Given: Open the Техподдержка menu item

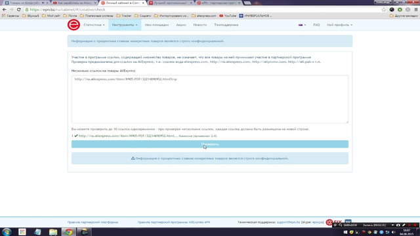Looking at the screenshot, I should [x=226, y=25].
